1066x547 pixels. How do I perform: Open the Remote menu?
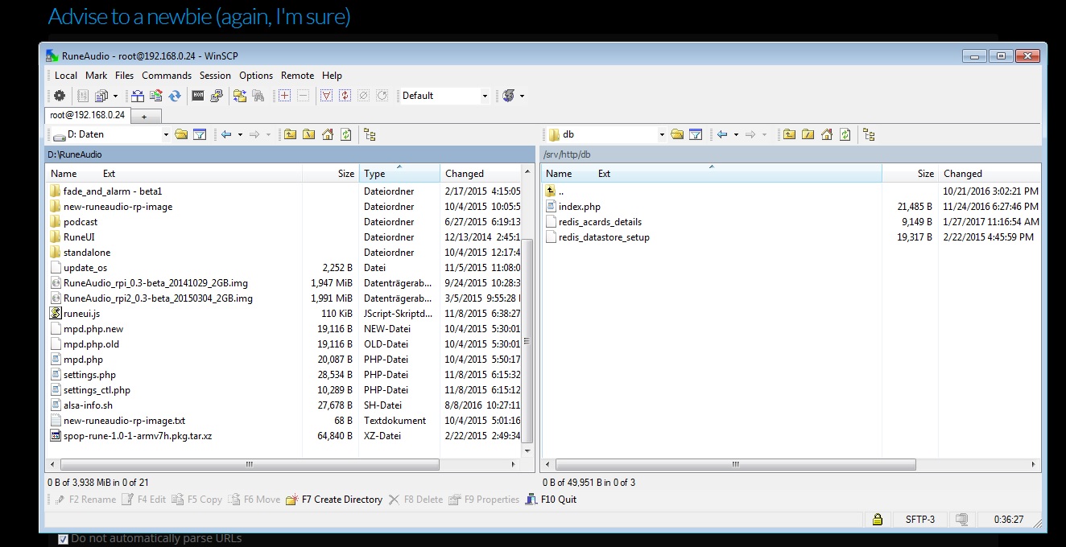pos(297,76)
